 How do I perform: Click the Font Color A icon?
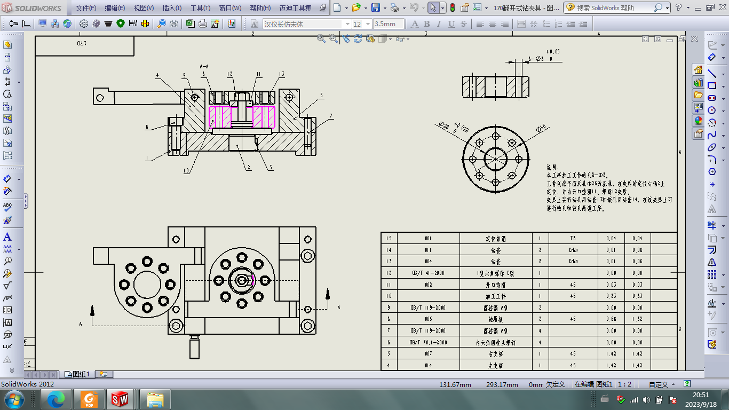coord(414,24)
